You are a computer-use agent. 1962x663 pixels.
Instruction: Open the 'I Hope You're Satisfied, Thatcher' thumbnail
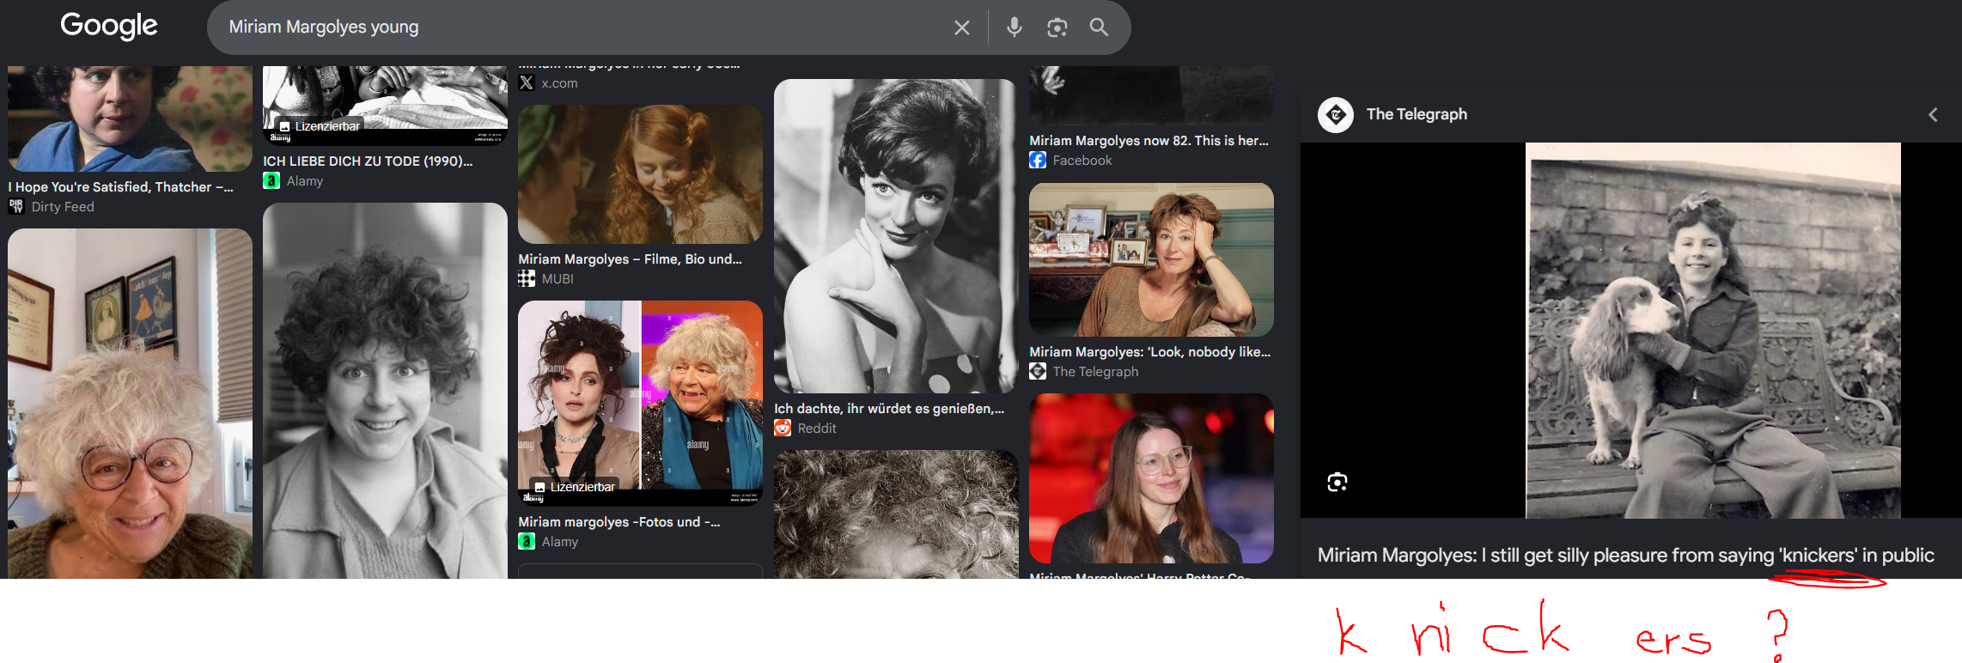pyautogui.click(x=130, y=119)
